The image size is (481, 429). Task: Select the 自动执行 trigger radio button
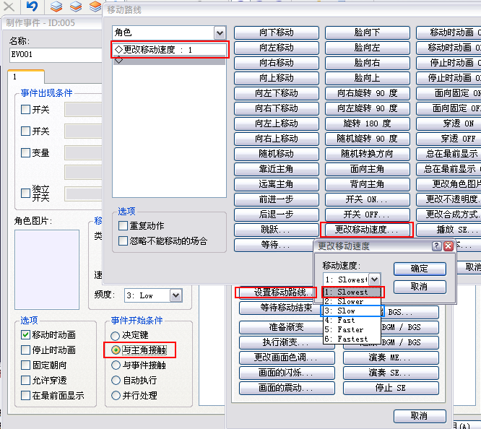point(116,380)
